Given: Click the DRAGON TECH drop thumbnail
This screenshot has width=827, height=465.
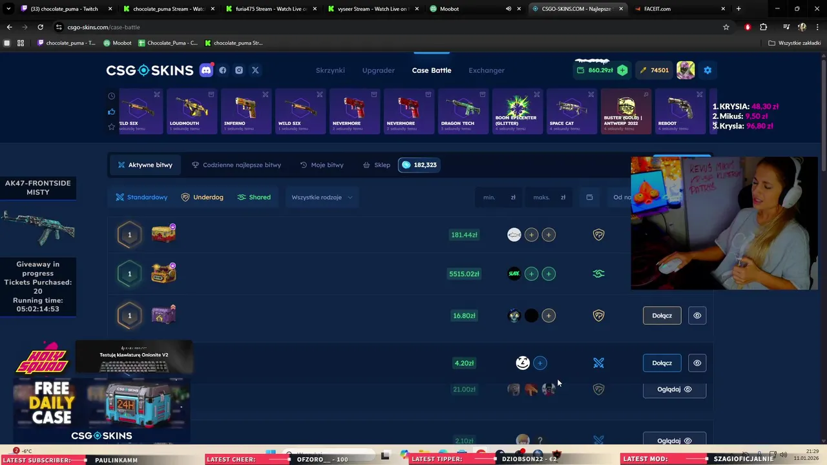Looking at the screenshot, I should click(x=463, y=111).
